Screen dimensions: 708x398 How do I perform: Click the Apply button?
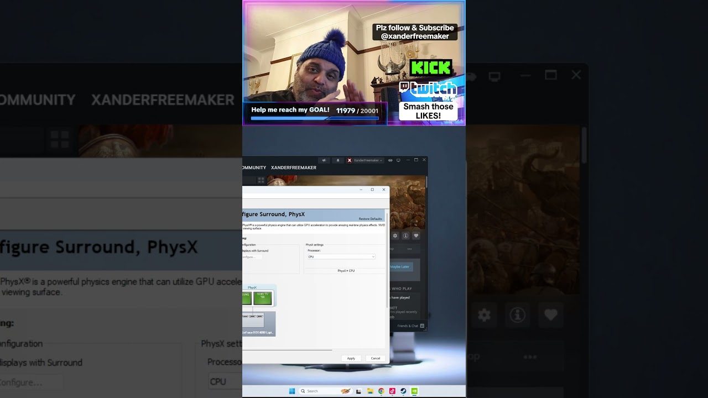point(351,358)
